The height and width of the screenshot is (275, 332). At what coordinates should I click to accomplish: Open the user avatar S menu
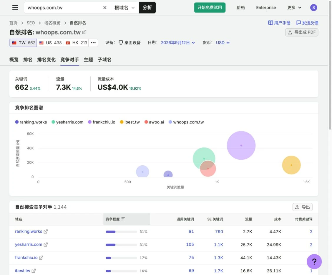point(313,8)
